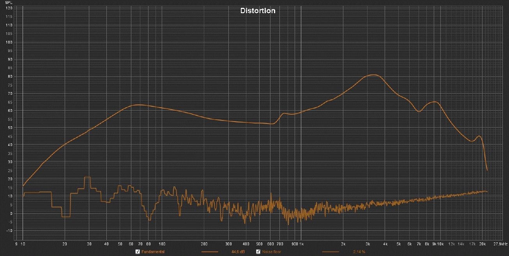Click the 27,9kHz axis end label
This screenshot has height=256, width=509.
[x=500, y=244]
